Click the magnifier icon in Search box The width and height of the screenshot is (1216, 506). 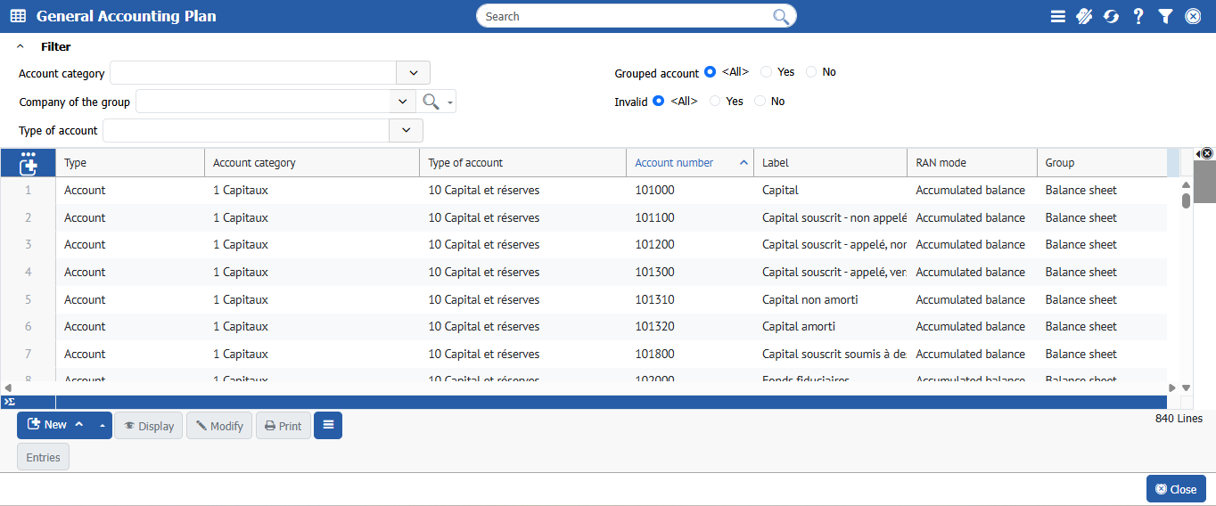pyautogui.click(x=781, y=16)
